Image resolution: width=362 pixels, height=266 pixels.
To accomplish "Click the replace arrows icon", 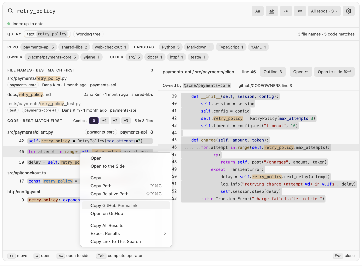I will pos(300,11).
